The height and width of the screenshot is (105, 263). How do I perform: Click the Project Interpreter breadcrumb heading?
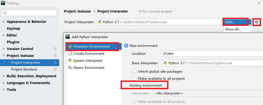coord(113,11)
